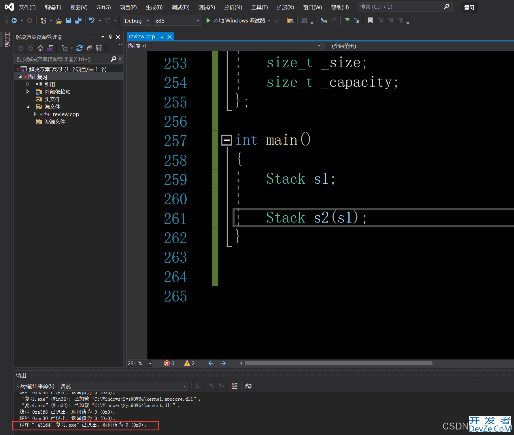
Task: Click the pending changes filter clock icon
Action: coord(65,48)
